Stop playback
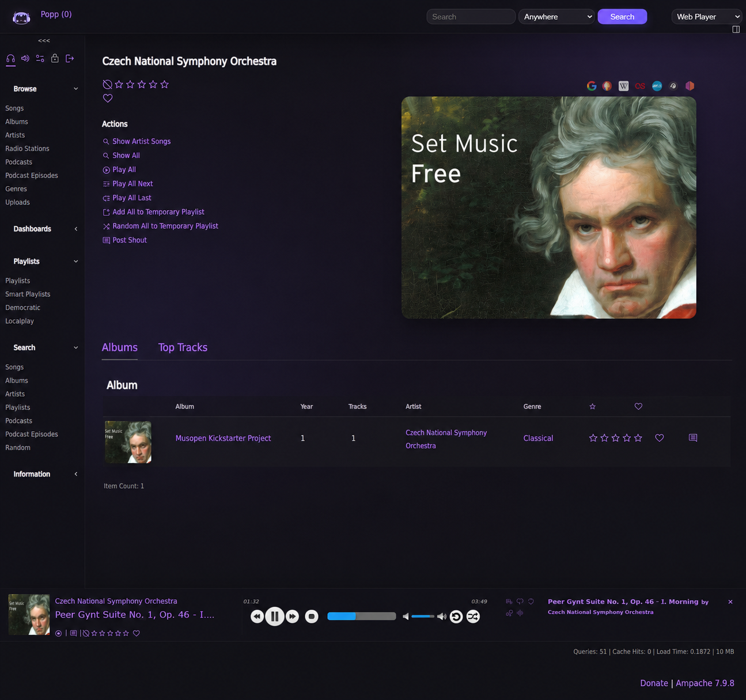Viewport: 746px width, 700px height. [x=312, y=616]
